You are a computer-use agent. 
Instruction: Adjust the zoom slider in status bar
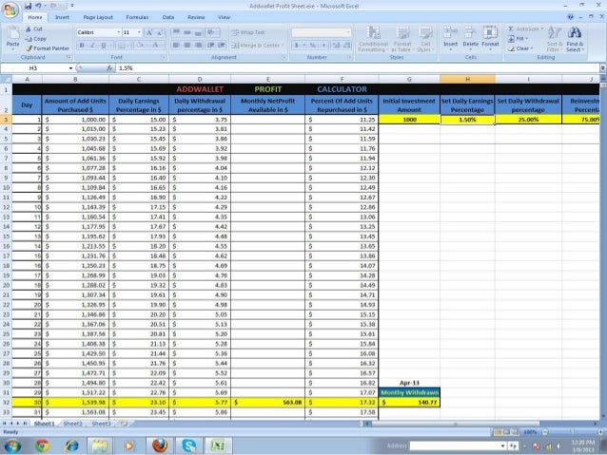click(572, 432)
